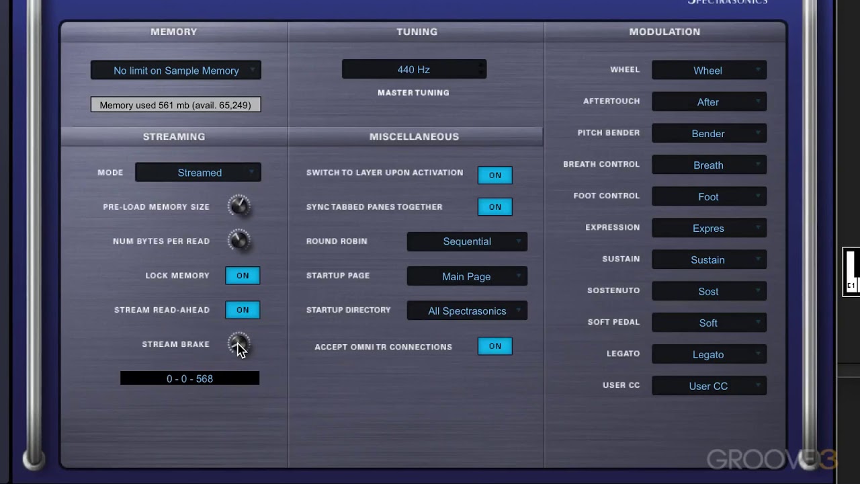Adjust the Stream Brake knob
The height and width of the screenshot is (484, 860).
point(239,344)
